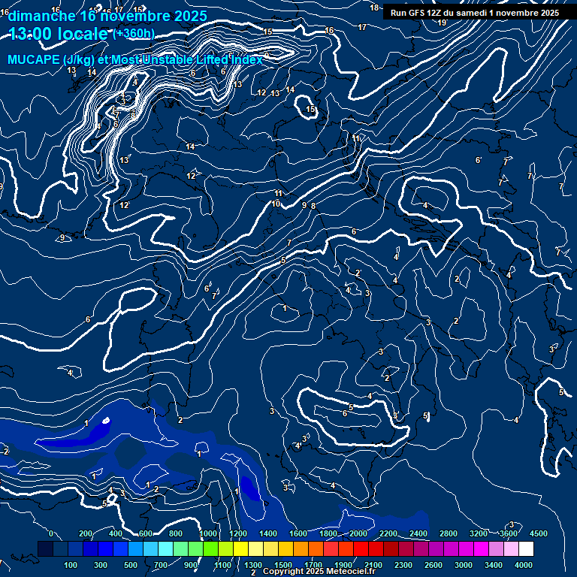Select the bright yellow 1200–1300 legend swatch
Screen dimensions: 577x577
(x=240, y=548)
